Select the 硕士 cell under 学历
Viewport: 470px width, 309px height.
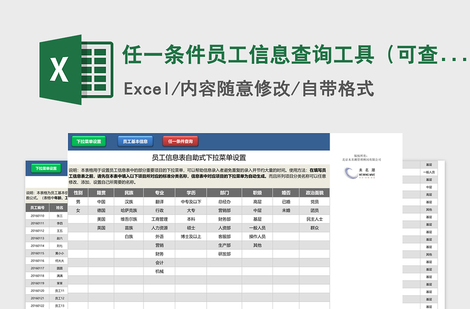click(x=191, y=228)
